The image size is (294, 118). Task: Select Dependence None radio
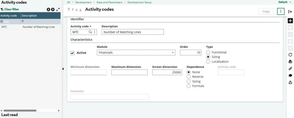[x=189, y=72]
